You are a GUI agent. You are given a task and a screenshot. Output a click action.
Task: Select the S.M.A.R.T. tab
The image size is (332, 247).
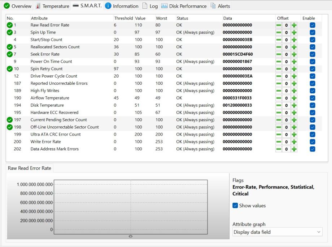tap(87, 6)
